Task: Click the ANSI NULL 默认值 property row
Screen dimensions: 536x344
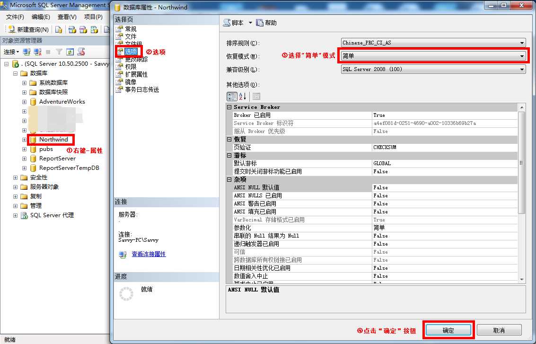Action: pyautogui.click(x=375, y=187)
